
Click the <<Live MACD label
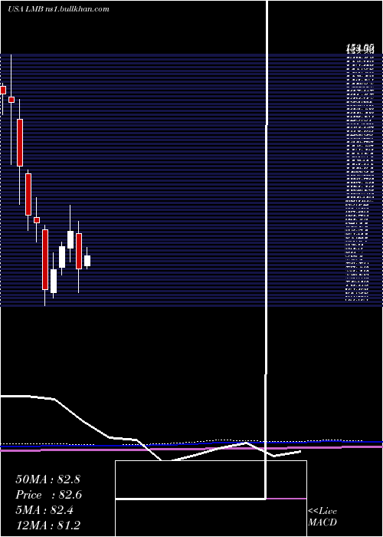[x=322, y=517]
